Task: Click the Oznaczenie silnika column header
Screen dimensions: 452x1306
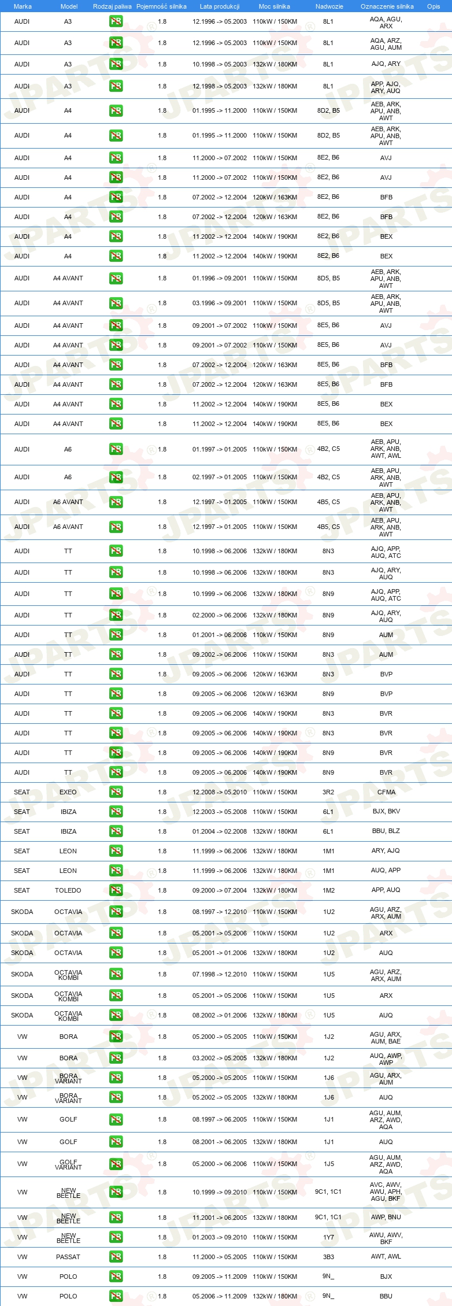Action: tap(387, 6)
